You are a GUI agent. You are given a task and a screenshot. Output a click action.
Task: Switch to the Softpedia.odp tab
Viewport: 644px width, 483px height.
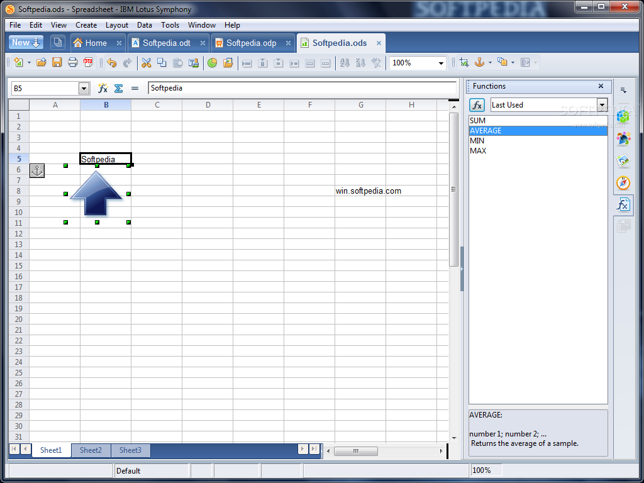pyautogui.click(x=251, y=43)
